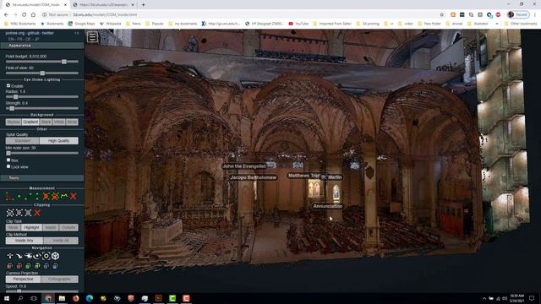Collapse the Tools section header
This screenshot has height=304, width=541.
(x=41, y=178)
